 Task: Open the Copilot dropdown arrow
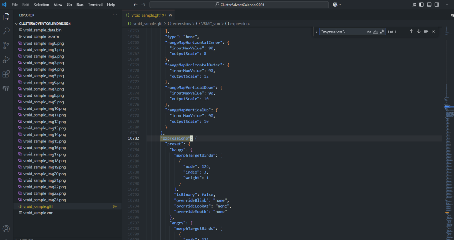340,5
